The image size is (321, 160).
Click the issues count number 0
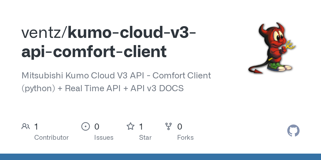coord(97,127)
